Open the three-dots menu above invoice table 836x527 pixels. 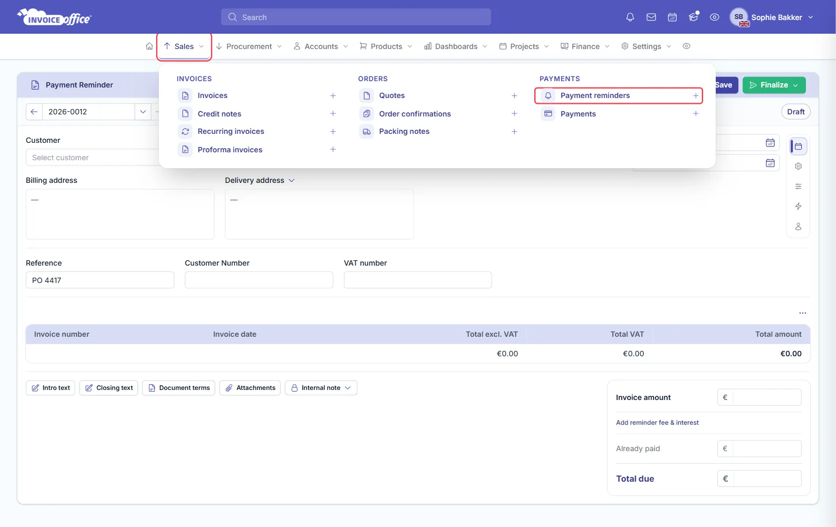(802, 313)
